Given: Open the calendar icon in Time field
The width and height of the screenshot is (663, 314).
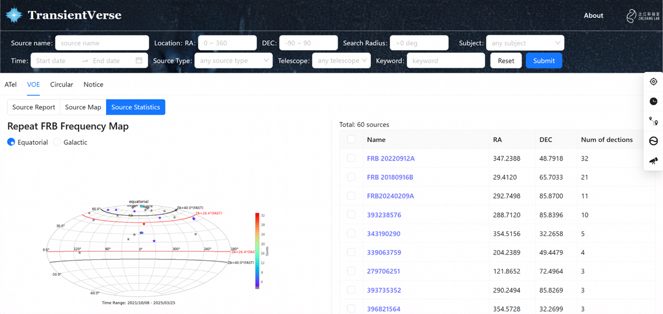Looking at the screenshot, I should pos(139,61).
